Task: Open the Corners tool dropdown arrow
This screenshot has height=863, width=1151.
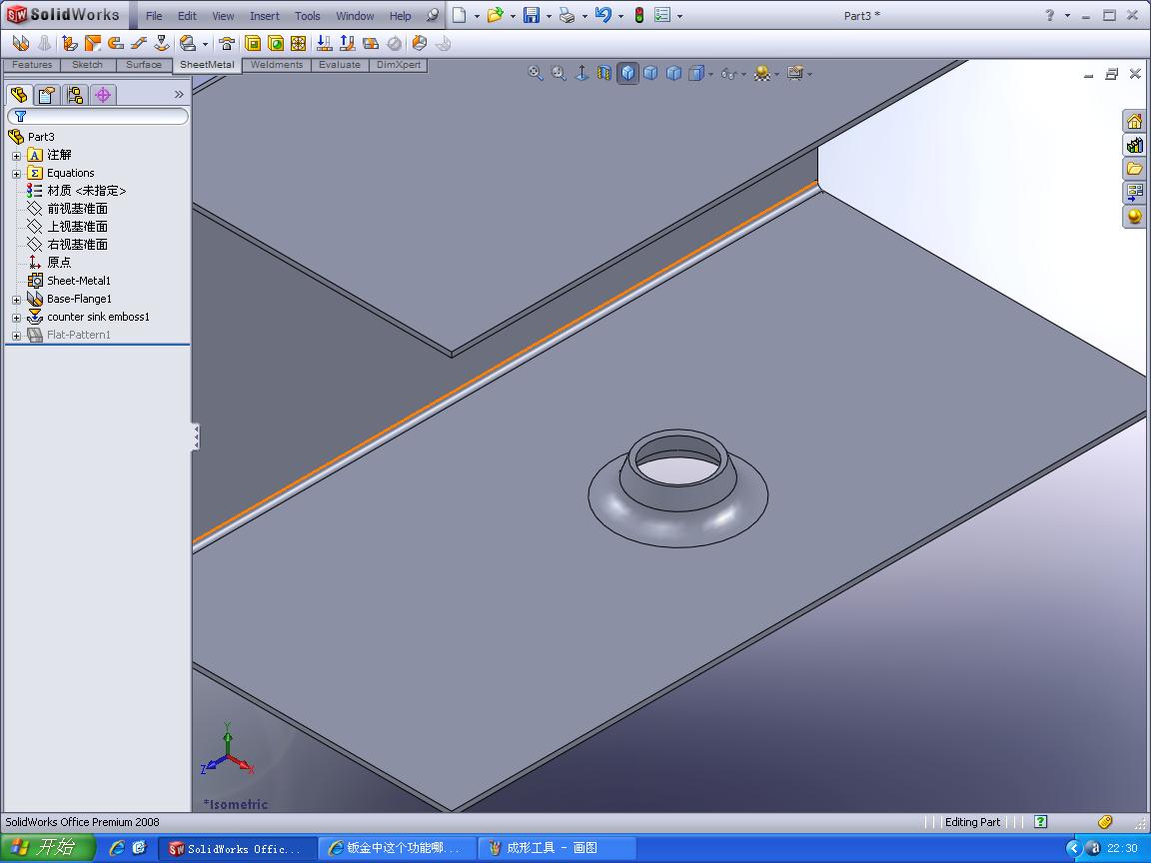Action: [x=205, y=44]
